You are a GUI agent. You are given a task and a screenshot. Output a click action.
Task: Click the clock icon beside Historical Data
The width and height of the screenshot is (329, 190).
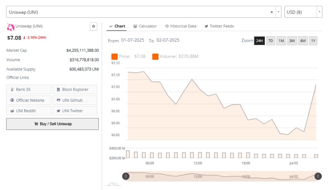(x=167, y=26)
